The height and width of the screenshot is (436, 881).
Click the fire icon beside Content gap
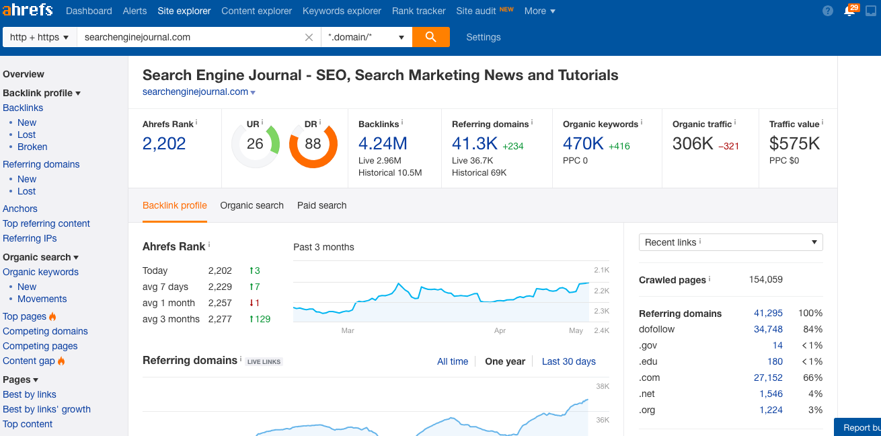coord(61,361)
